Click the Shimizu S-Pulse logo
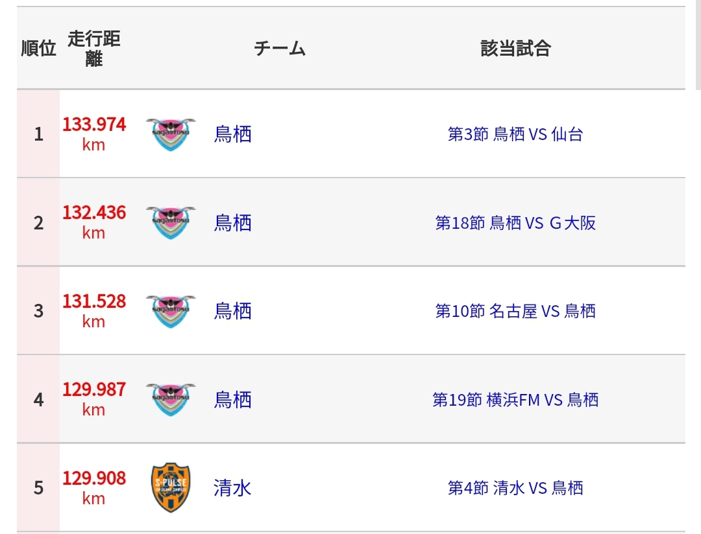The image size is (701, 534). pyautogui.click(x=171, y=487)
